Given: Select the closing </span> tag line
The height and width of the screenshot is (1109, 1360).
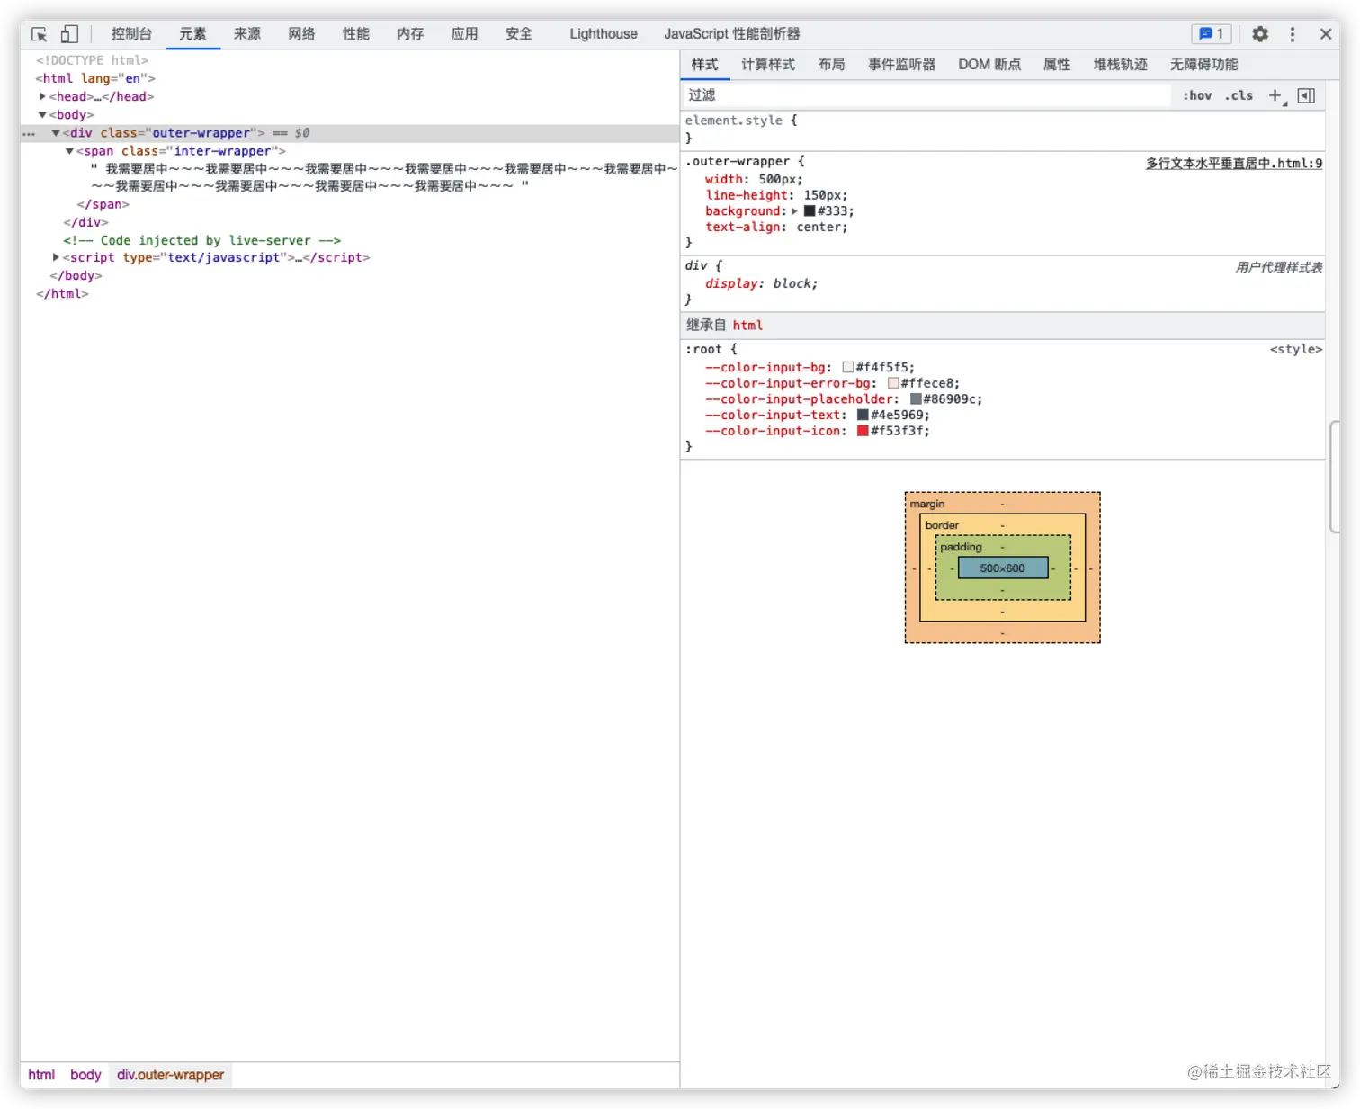Looking at the screenshot, I should coord(103,204).
